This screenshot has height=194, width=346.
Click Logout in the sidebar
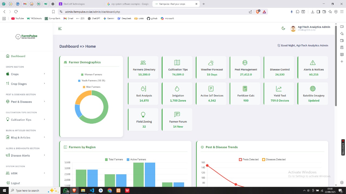click(x=15, y=183)
